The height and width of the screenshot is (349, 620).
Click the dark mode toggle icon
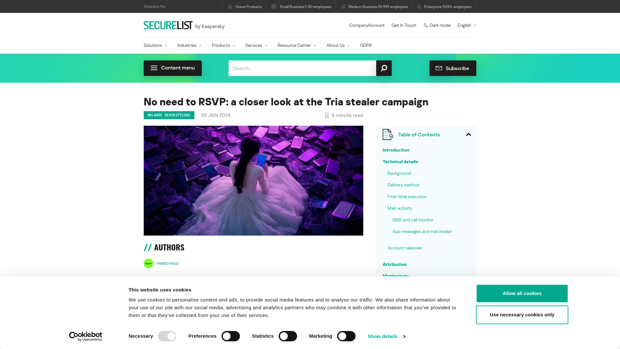click(425, 25)
